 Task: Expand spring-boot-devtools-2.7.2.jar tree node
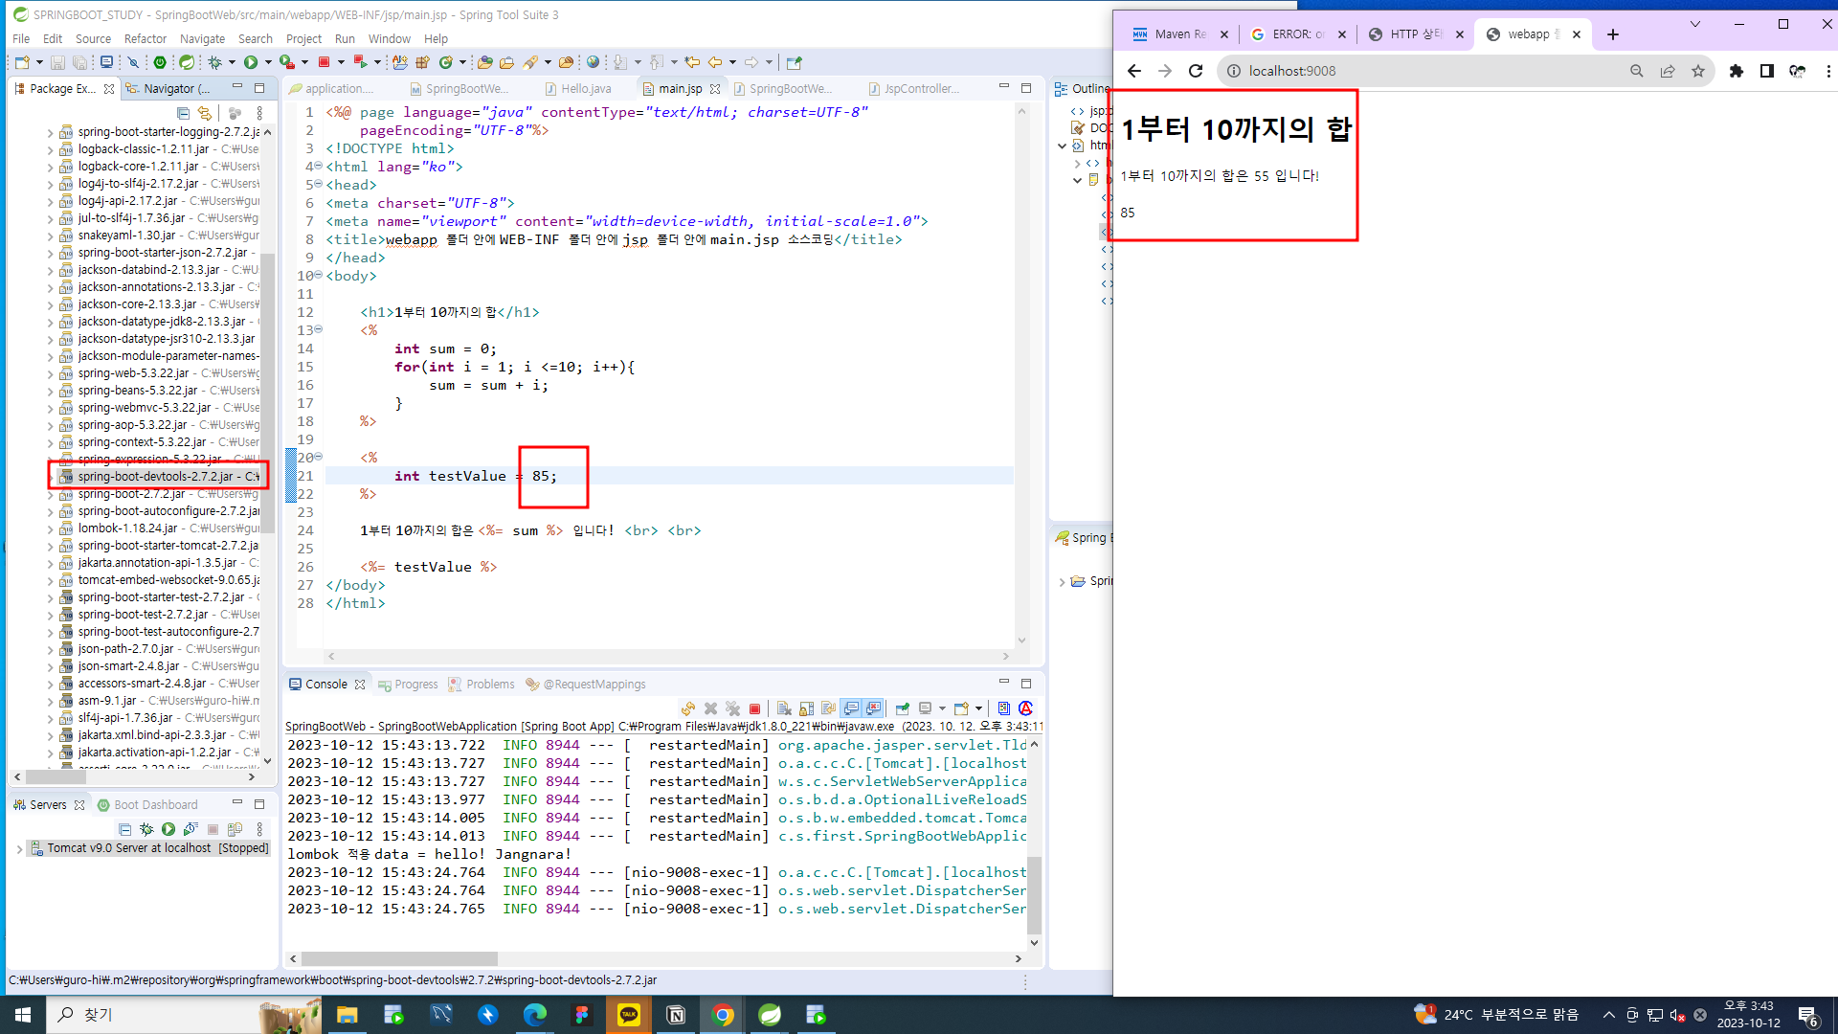[51, 477]
